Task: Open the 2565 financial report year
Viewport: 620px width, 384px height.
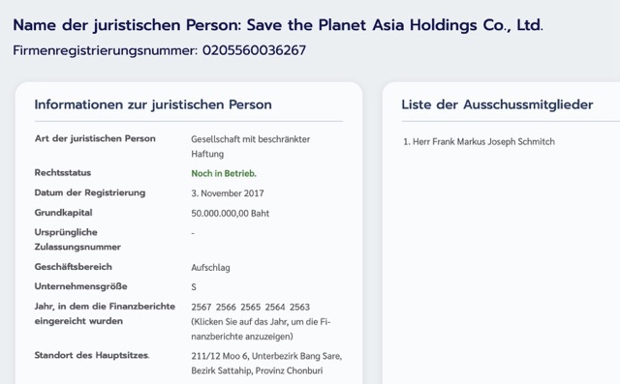Action: [251, 307]
